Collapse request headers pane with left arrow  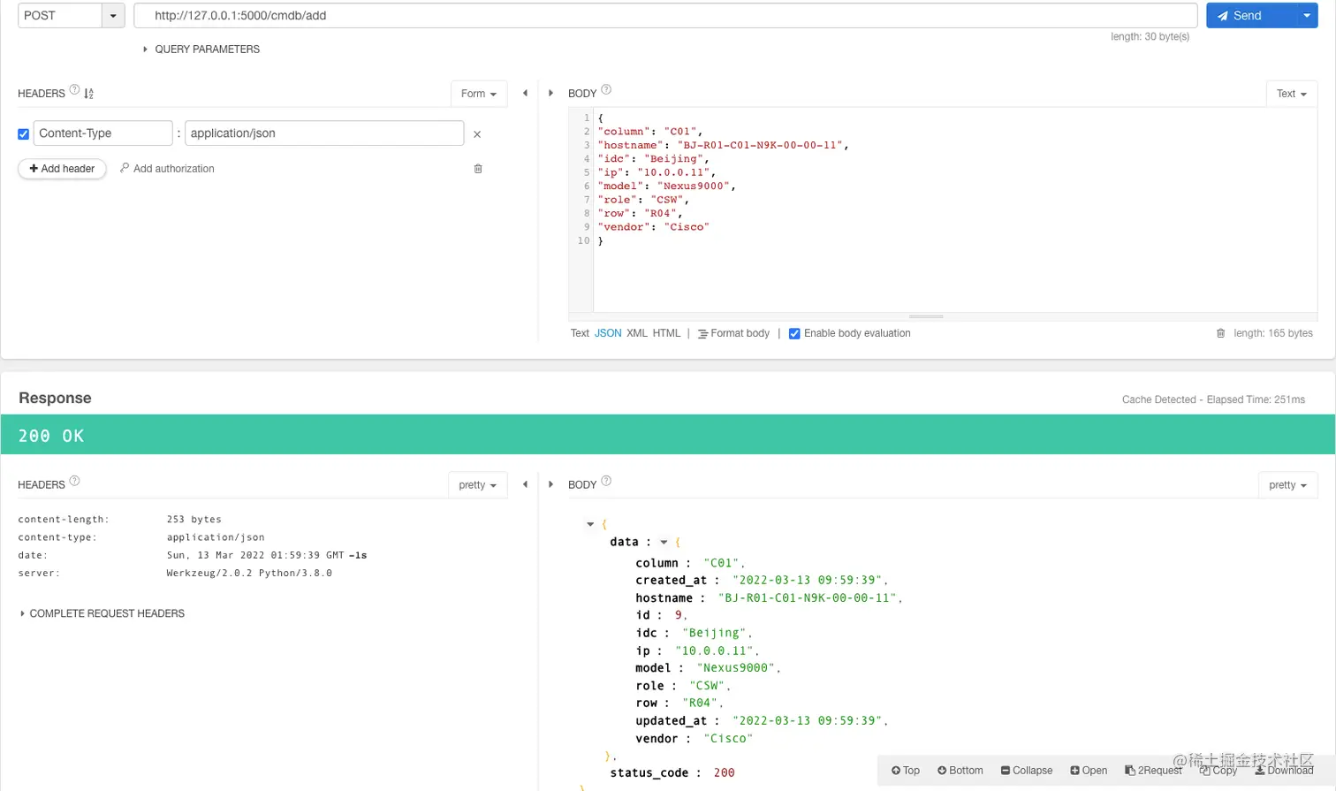point(525,93)
